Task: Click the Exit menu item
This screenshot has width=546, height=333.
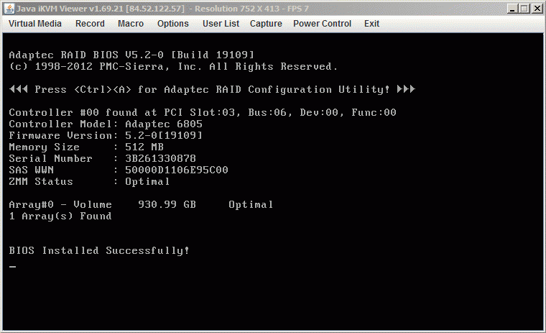Action: [x=371, y=24]
